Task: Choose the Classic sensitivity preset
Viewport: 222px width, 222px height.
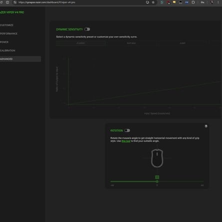Action: (x=81, y=43)
